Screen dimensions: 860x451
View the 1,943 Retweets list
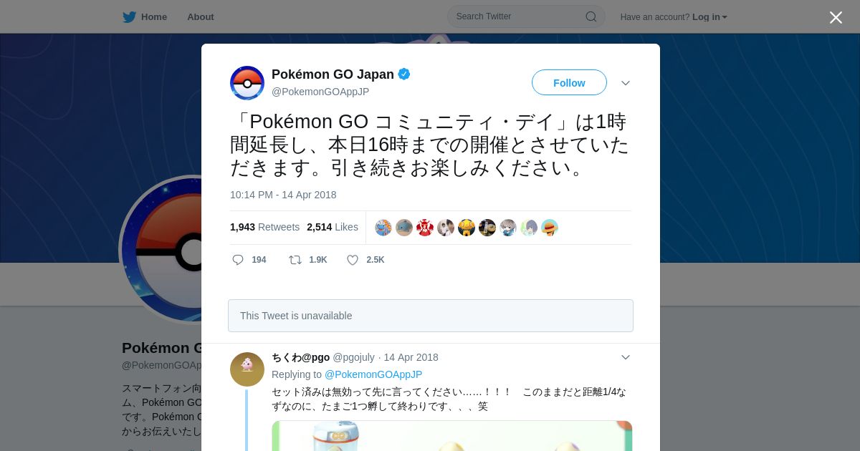pos(264,227)
